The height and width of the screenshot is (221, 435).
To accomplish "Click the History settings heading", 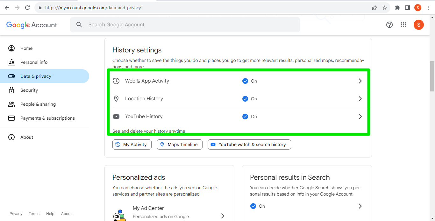I will click(x=137, y=50).
